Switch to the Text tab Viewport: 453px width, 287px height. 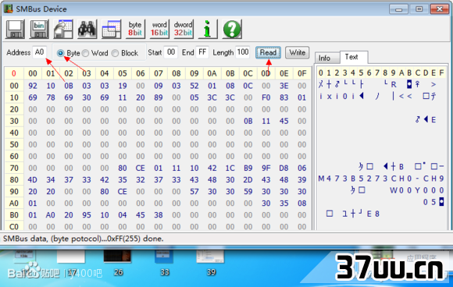(x=354, y=57)
